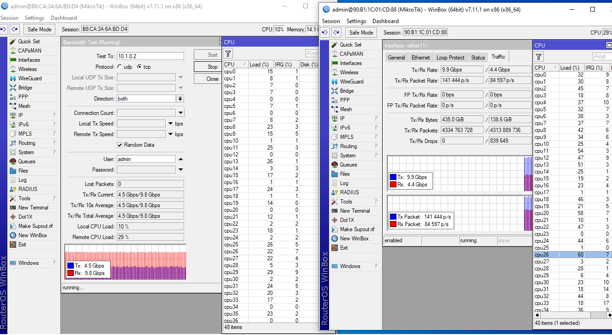Expand Tools submenu in right WinBox sidebar
This screenshot has width=612, height=335.
377,202
